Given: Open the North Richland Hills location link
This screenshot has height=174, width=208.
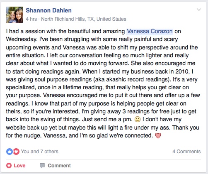Looking at the screenshot, I should tap(84, 19).
